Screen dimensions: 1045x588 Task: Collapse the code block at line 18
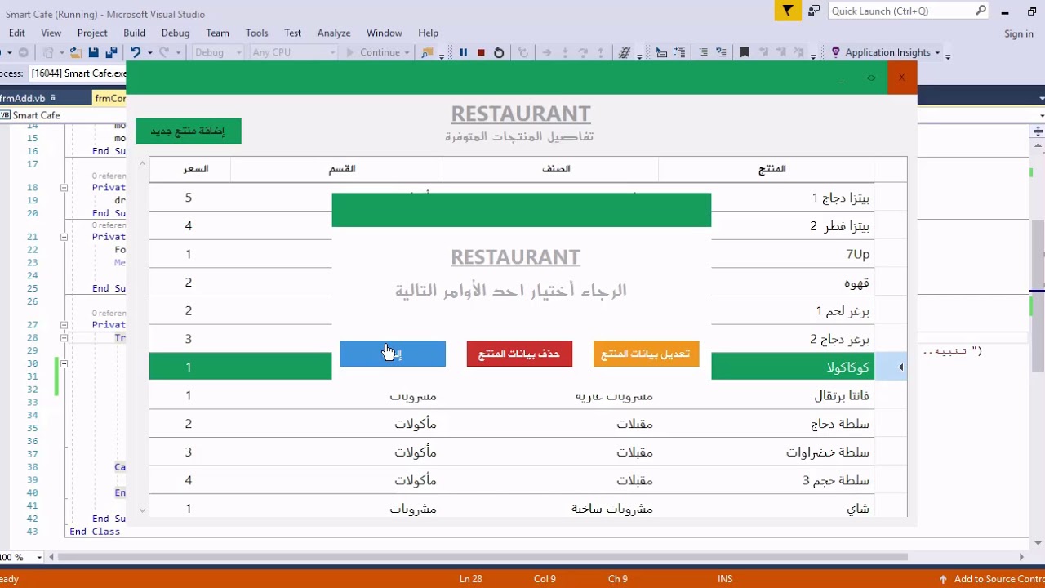point(64,187)
